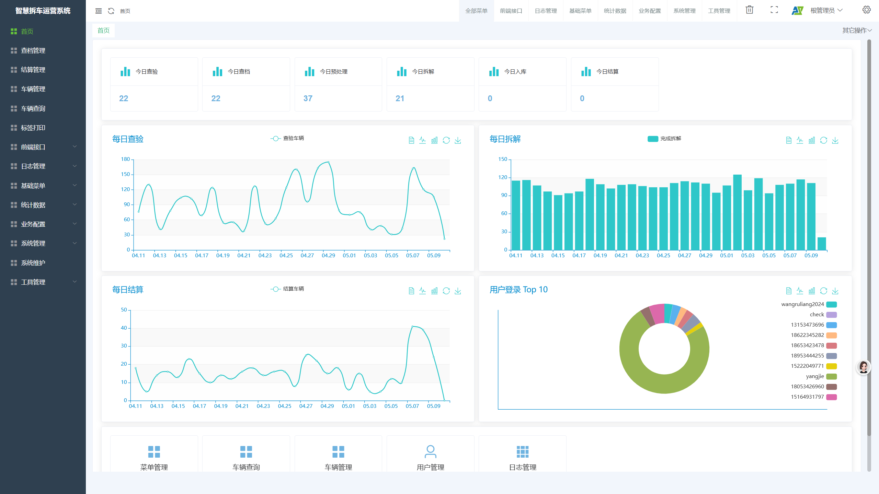This screenshot has width=879, height=494.
Task: Toggle yangjie legend color swatch
Action: (x=831, y=376)
